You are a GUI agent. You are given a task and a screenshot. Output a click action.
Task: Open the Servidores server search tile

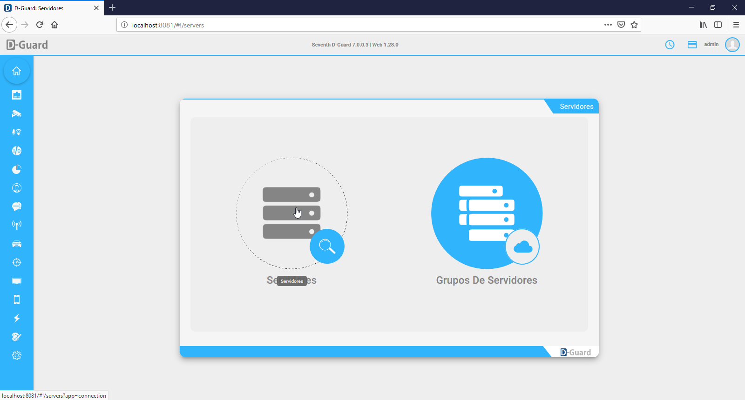(x=291, y=213)
